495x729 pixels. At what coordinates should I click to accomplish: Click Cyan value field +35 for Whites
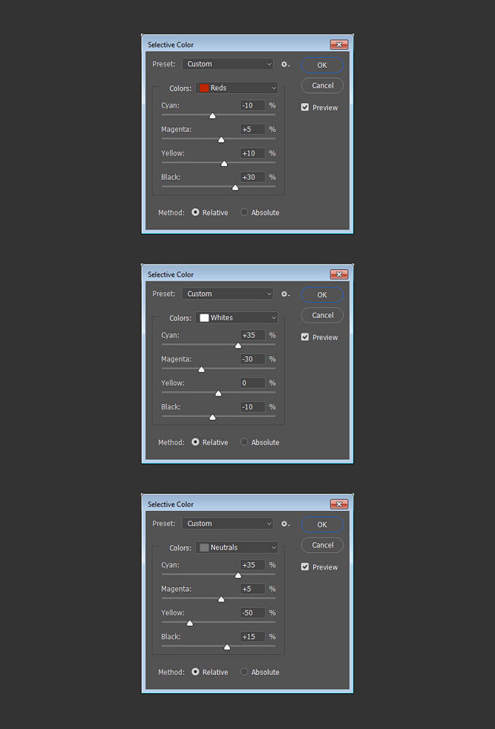[x=253, y=336]
